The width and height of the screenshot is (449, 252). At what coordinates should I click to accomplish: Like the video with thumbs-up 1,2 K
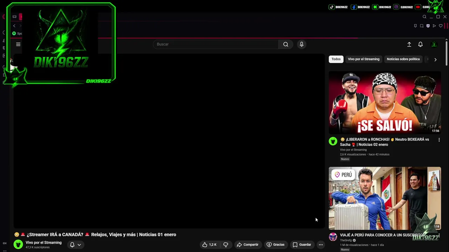[x=209, y=245]
